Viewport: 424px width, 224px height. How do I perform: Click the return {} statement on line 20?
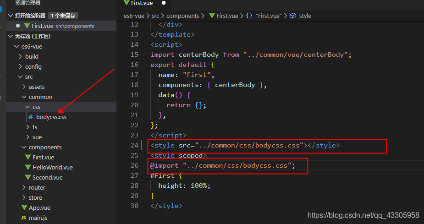(186, 105)
